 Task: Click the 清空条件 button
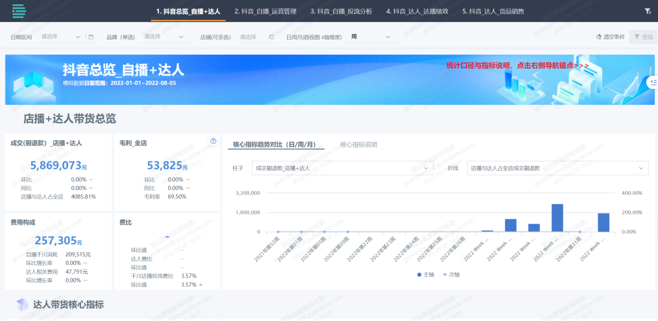point(610,37)
